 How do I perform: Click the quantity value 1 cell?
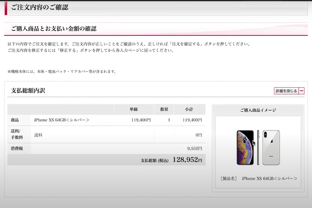point(169,120)
